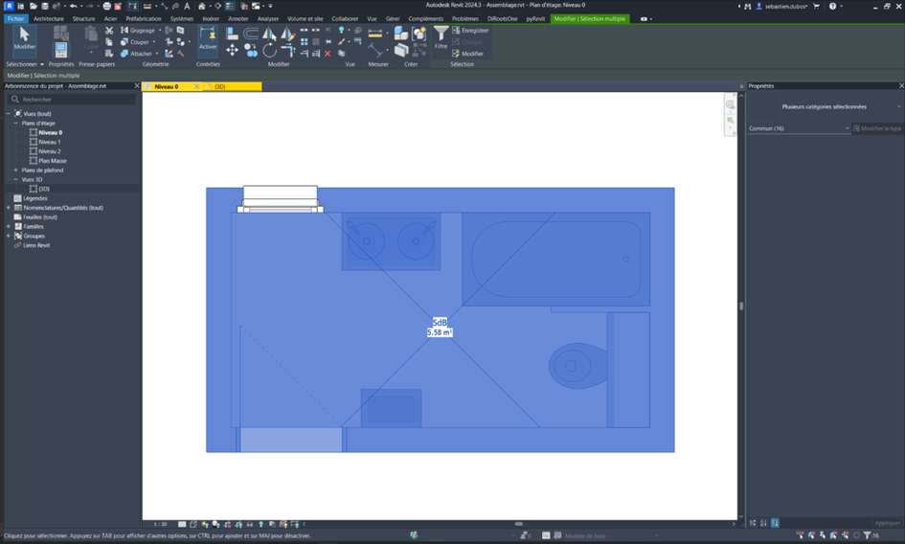Viewport: 905px width, 544px height.
Task: Click the large Modifier arrow tool
Action: pos(24,38)
